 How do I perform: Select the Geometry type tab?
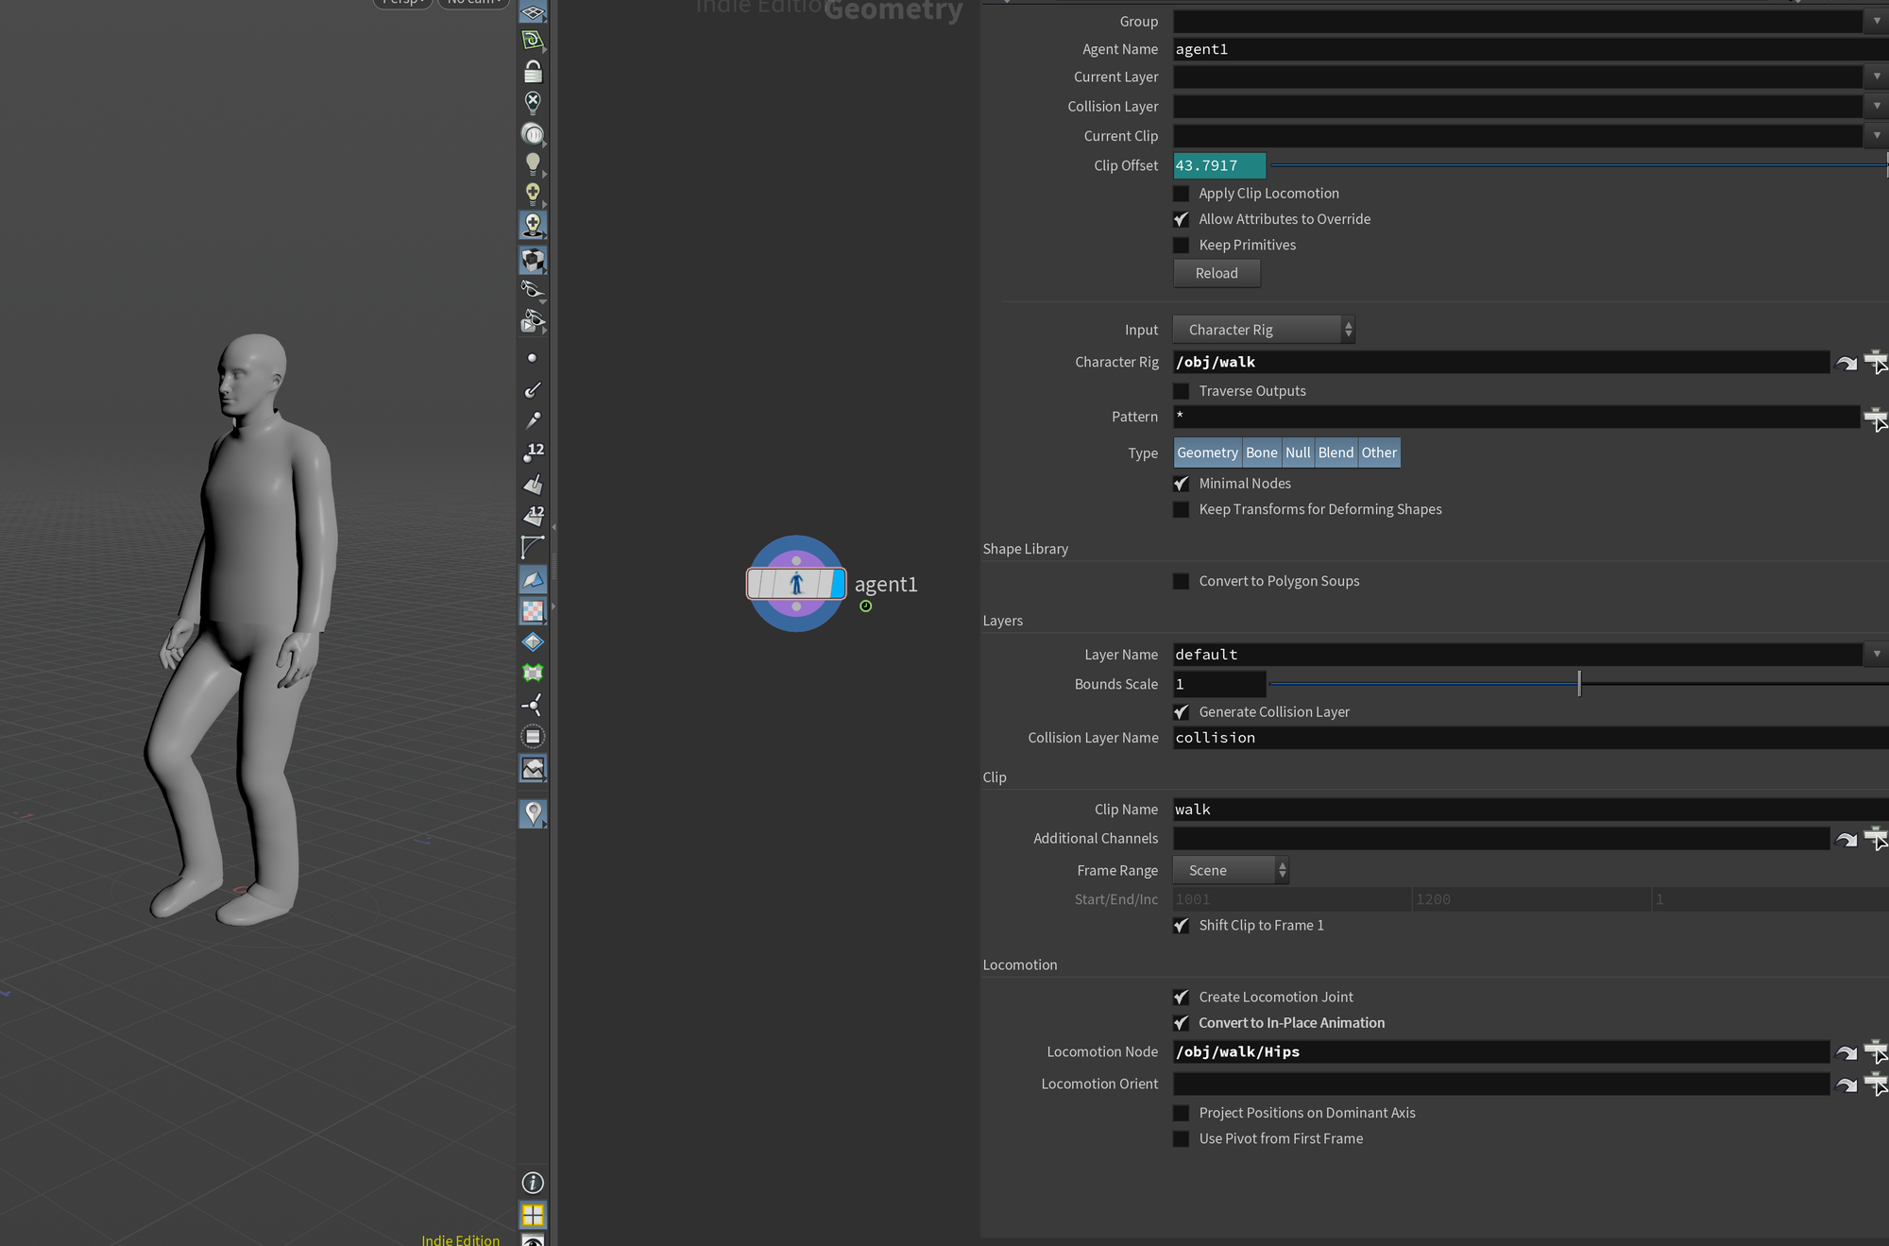(1206, 452)
